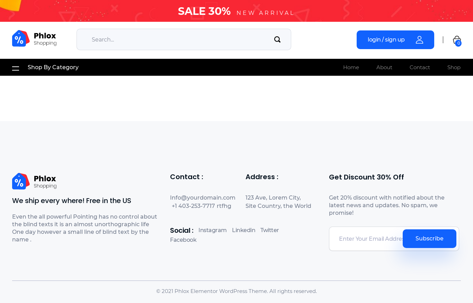Click the Phlox Shopping header logo

pos(34,38)
